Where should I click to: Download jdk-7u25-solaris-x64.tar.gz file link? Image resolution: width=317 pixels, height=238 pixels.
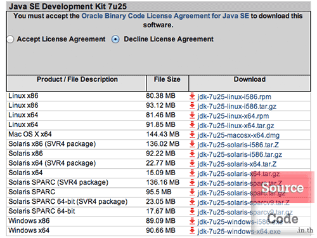click(238, 174)
